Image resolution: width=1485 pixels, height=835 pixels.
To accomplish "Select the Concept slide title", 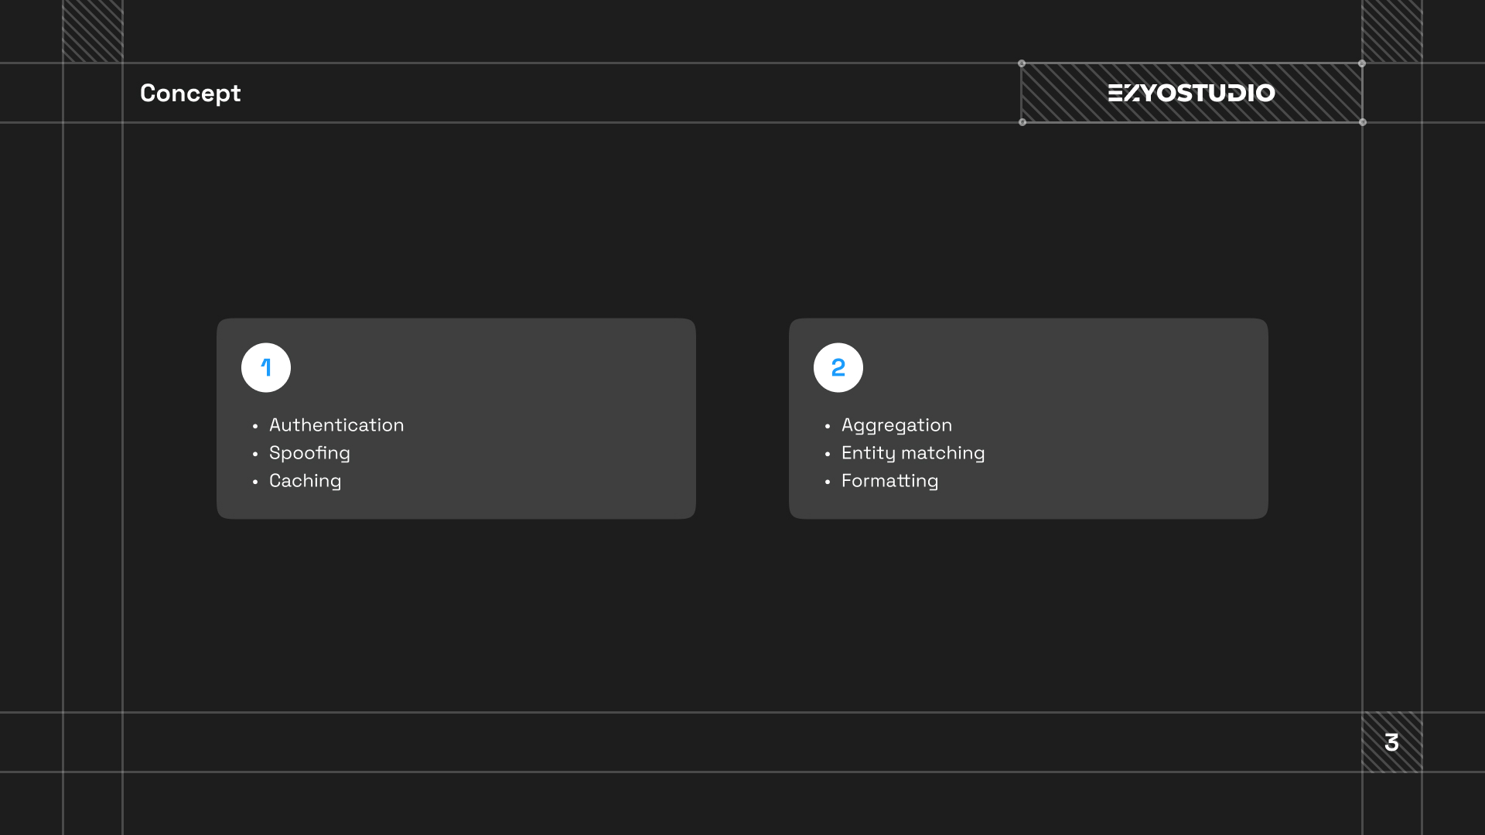I will pyautogui.click(x=190, y=93).
